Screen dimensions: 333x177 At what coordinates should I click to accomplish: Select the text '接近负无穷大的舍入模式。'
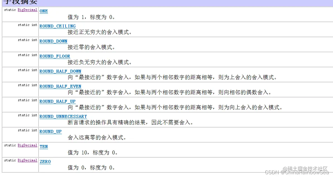(100, 62)
